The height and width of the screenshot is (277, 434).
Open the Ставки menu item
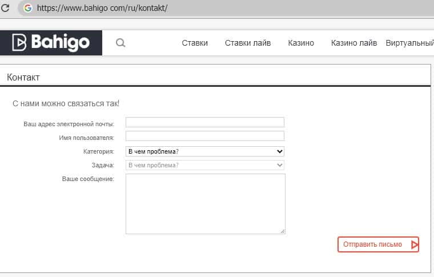pos(195,43)
